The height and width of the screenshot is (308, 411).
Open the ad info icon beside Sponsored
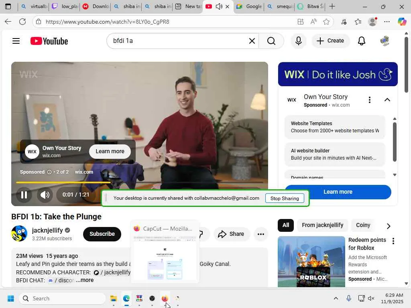49,172
